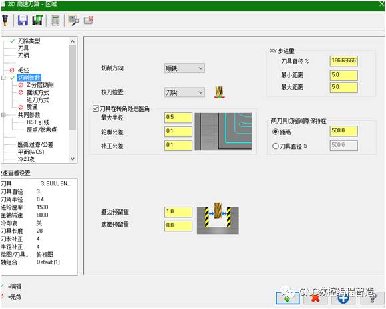Cancel with the red X button
The image size is (386, 309).
pos(315,298)
